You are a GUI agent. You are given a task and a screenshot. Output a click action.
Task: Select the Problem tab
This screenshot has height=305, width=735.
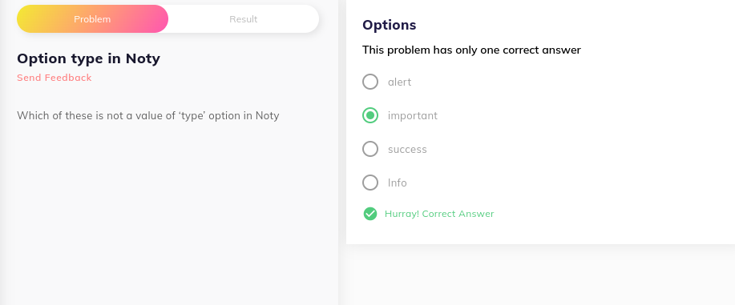92,19
